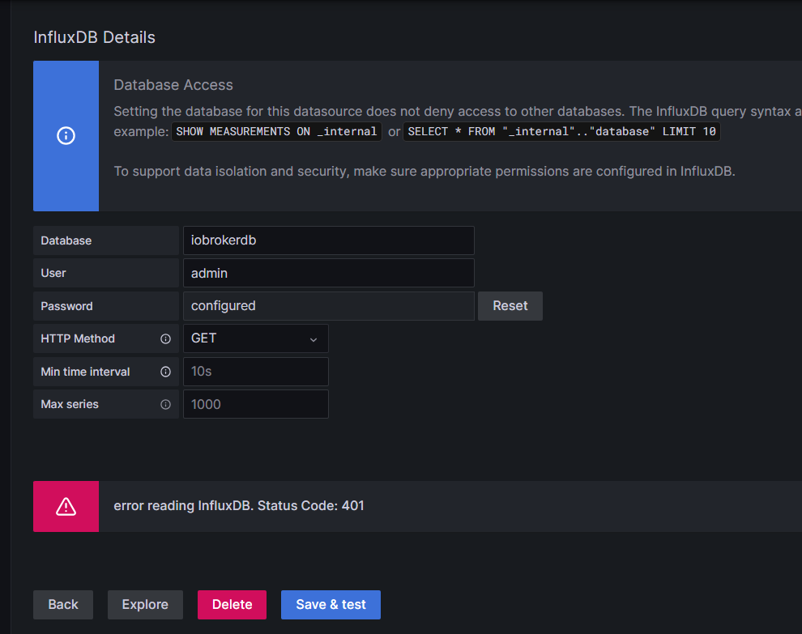Click the Max series input field

point(256,404)
